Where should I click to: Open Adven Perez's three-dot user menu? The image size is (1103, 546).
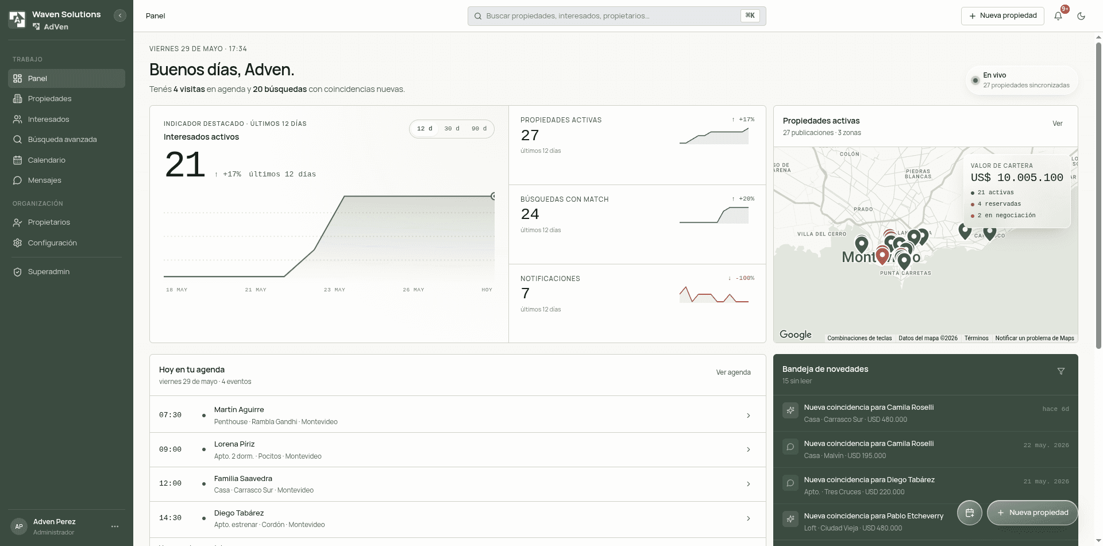click(115, 526)
